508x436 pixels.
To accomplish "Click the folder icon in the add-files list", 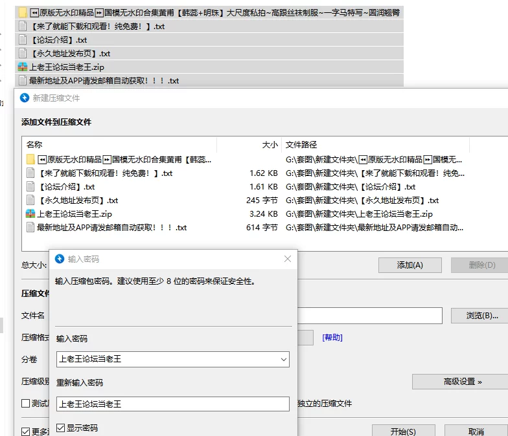I will click(x=30, y=159).
